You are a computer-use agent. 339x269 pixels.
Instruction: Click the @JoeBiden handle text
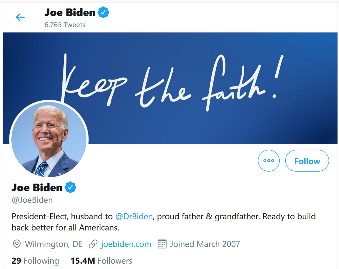tap(32, 200)
